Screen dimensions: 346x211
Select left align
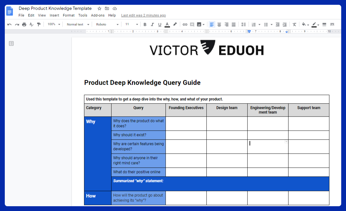click(212, 25)
